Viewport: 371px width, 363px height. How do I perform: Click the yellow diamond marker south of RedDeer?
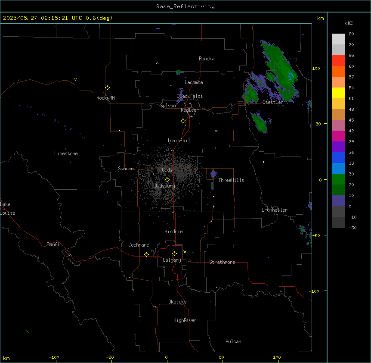click(183, 121)
